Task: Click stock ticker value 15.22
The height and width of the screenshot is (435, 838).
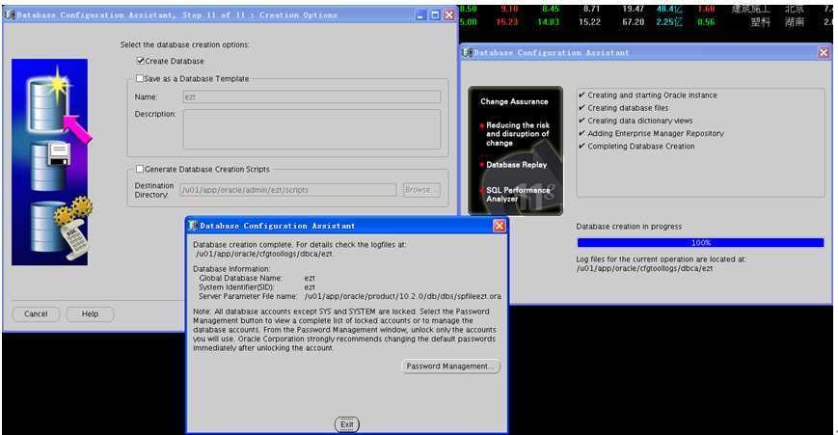Action: pos(589,22)
